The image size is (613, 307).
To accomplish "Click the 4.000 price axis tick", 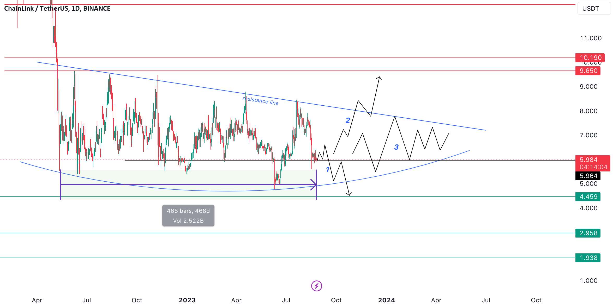I will coord(588,208).
